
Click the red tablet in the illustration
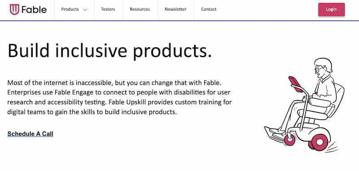[295, 84]
